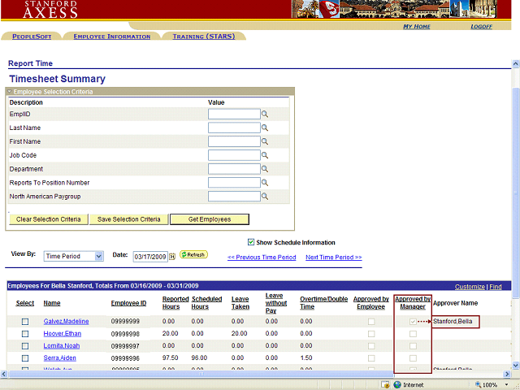Tick the Select box for Serra, Aiden
This screenshot has width=520, height=390.
25,358
